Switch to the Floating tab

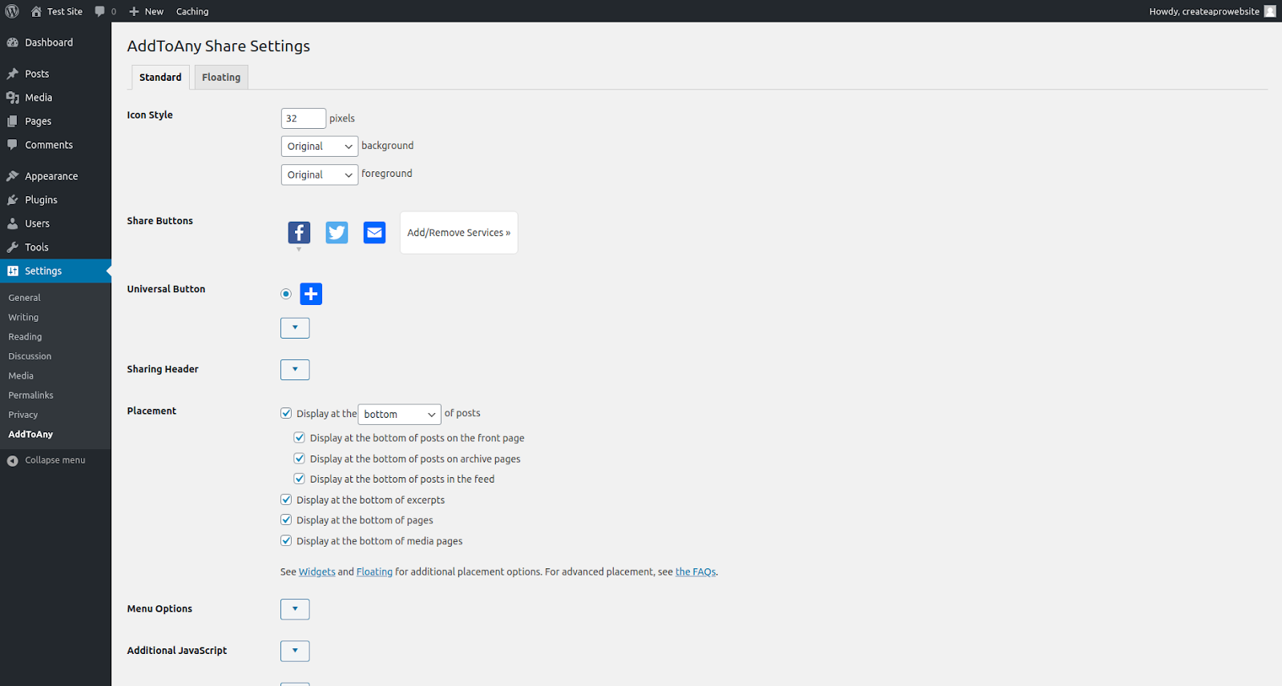click(x=221, y=77)
